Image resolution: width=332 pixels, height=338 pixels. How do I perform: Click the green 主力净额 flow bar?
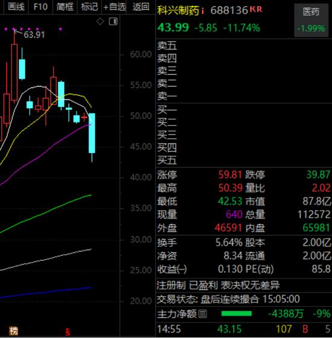(x=237, y=313)
